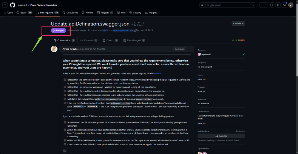Open sriyen-msft reviewer avatar
Image resolution: width=298 pixels, height=154 pixels.
click(199, 54)
